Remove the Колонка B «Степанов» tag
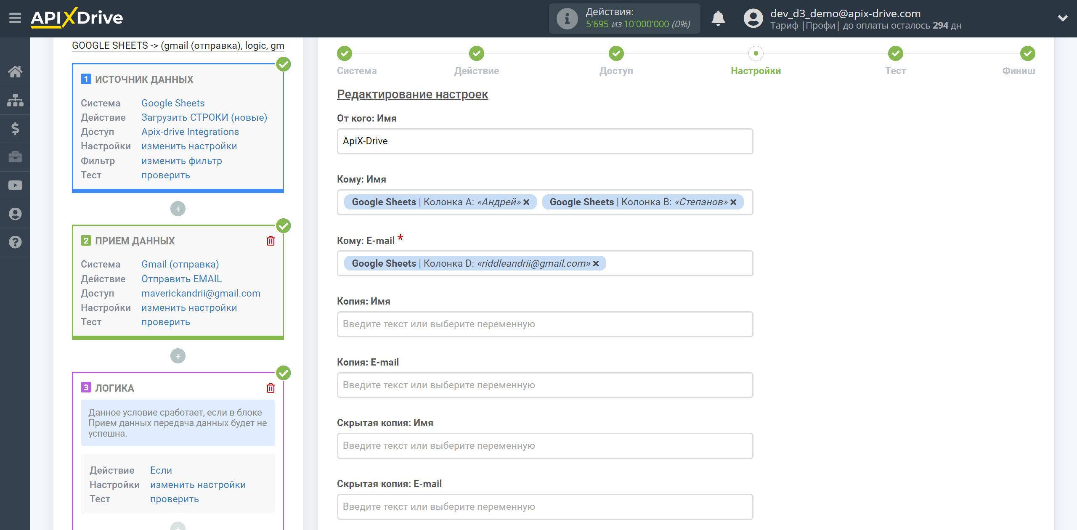 tap(733, 202)
